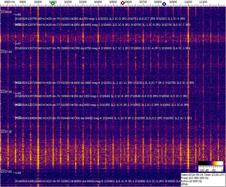
Task: Select the t+58 event caret marker
Action: coord(18,15)
